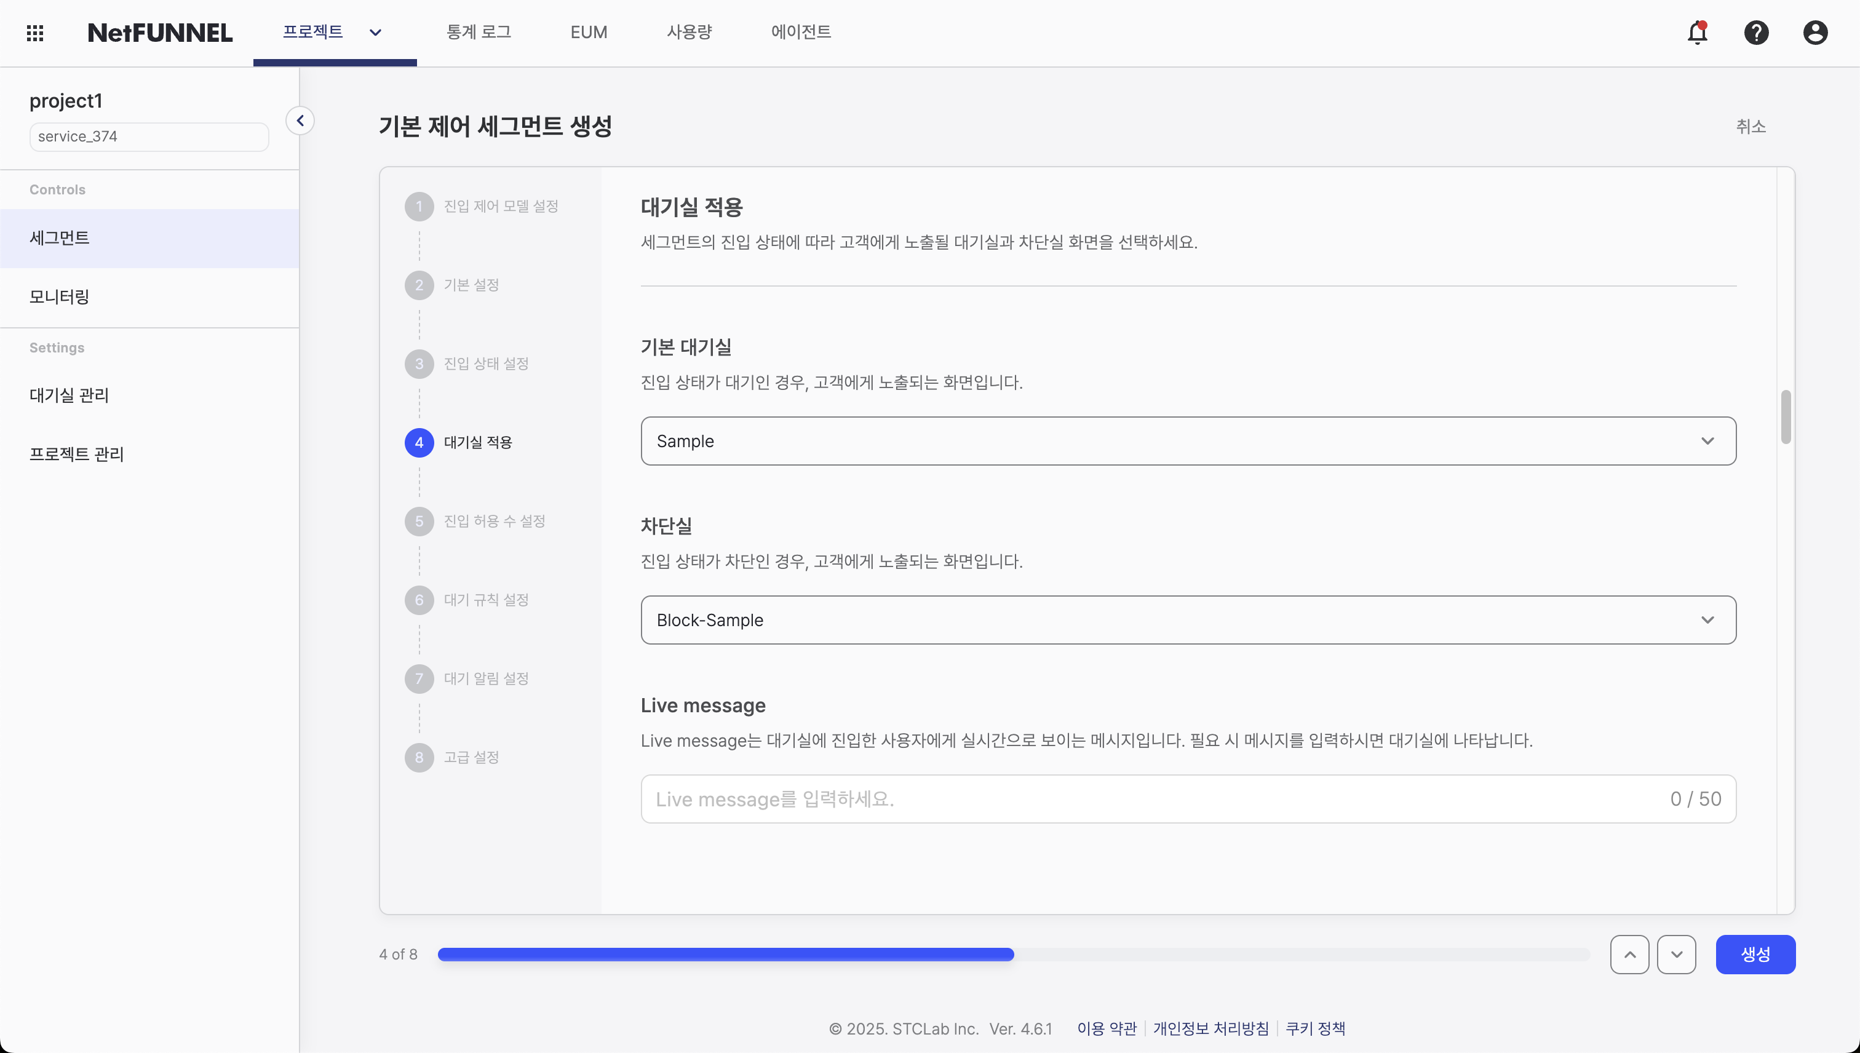Image resolution: width=1860 pixels, height=1053 pixels.
Task: Expand the service_374 selector
Action: [148, 136]
